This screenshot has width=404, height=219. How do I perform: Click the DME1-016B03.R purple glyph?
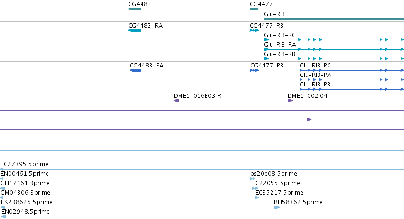[177, 101]
